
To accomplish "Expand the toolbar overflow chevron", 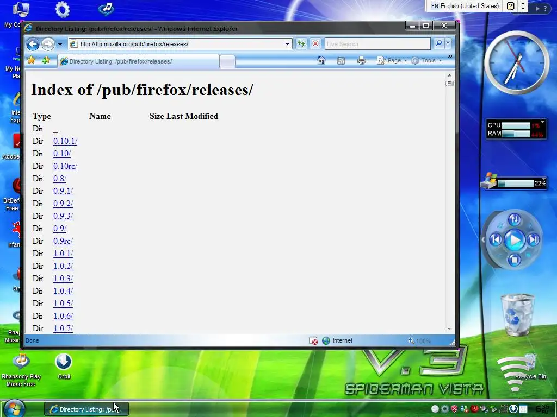I will pyautogui.click(x=450, y=56).
